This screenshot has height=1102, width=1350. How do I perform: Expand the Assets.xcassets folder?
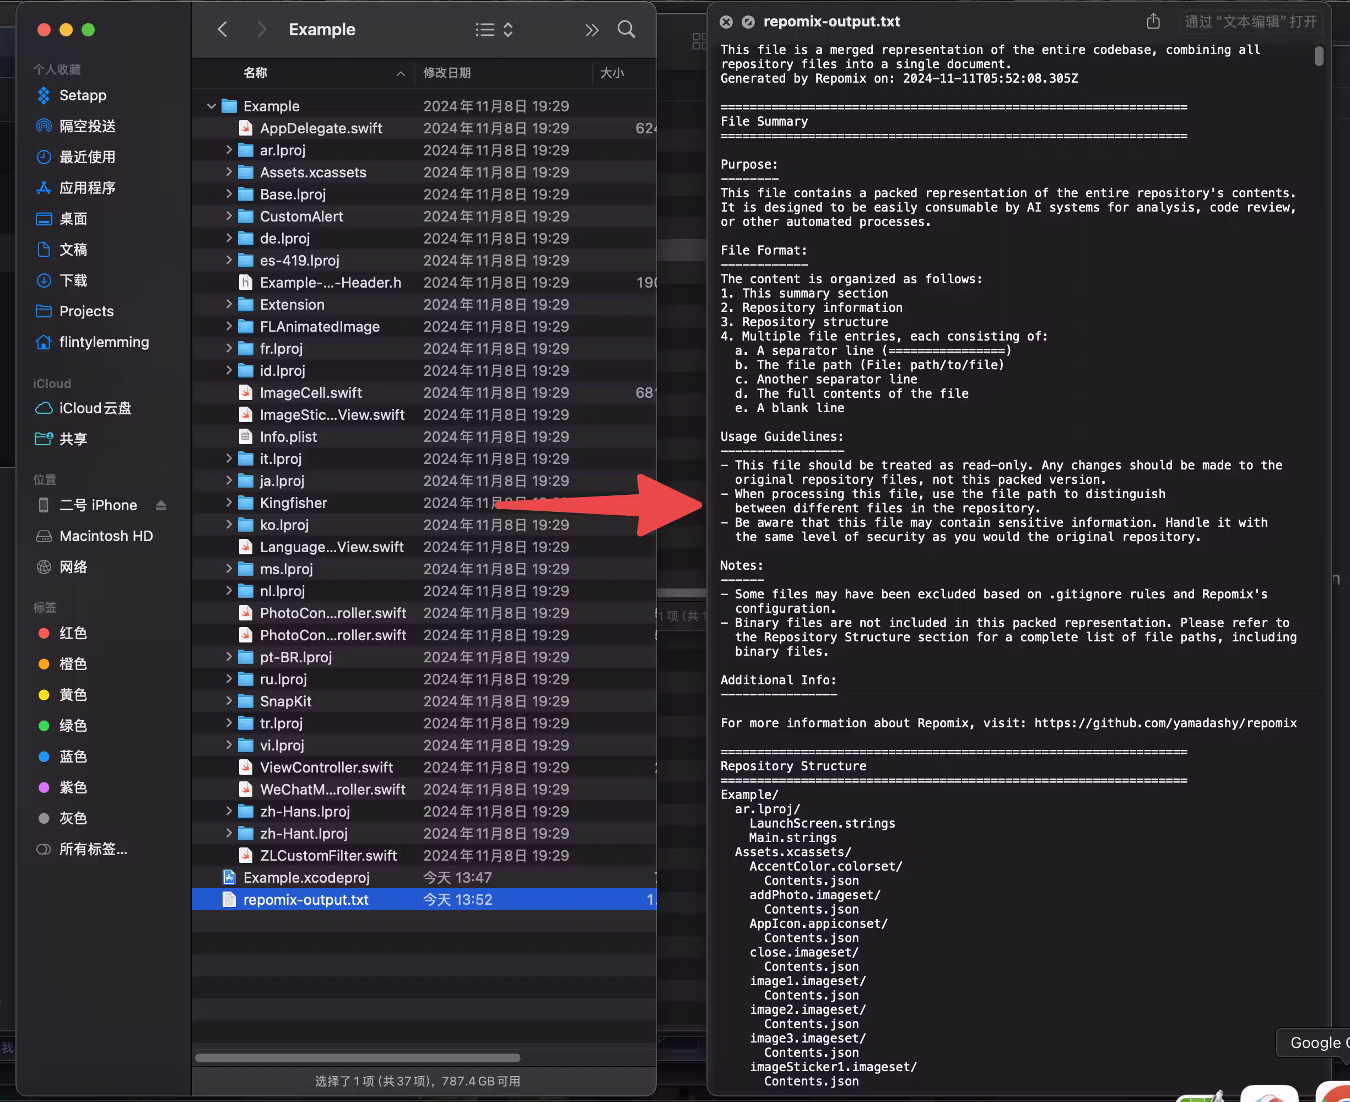tap(229, 172)
